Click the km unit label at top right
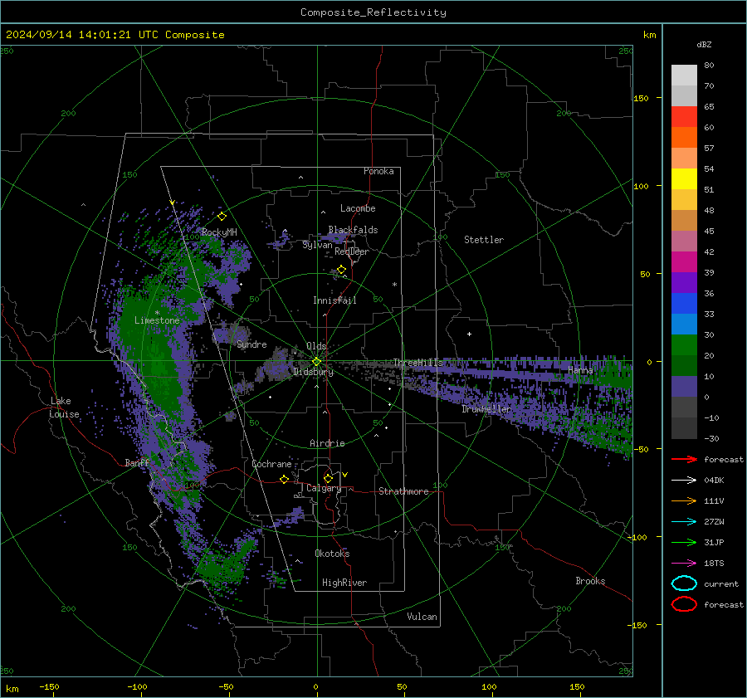This screenshot has height=698, width=747. tap(649, 35)
